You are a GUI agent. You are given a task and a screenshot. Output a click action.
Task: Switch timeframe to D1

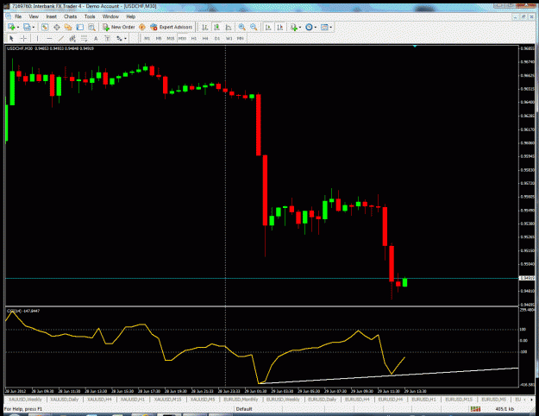217,38
